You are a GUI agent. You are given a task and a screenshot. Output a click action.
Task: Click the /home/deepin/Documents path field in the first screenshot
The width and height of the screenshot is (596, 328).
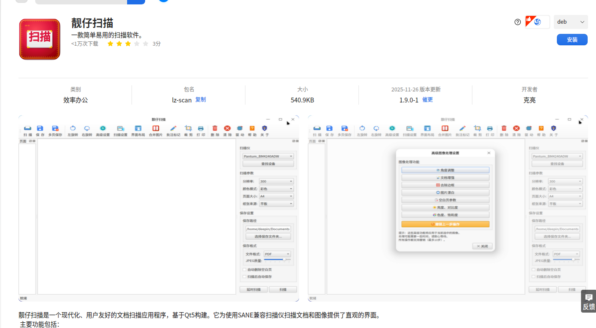pyautogui.click(x=268, y=229)
